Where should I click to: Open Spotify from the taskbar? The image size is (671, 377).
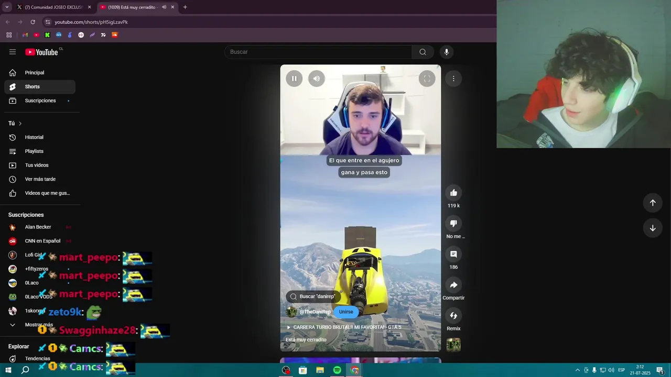click(x=337, y=370)
